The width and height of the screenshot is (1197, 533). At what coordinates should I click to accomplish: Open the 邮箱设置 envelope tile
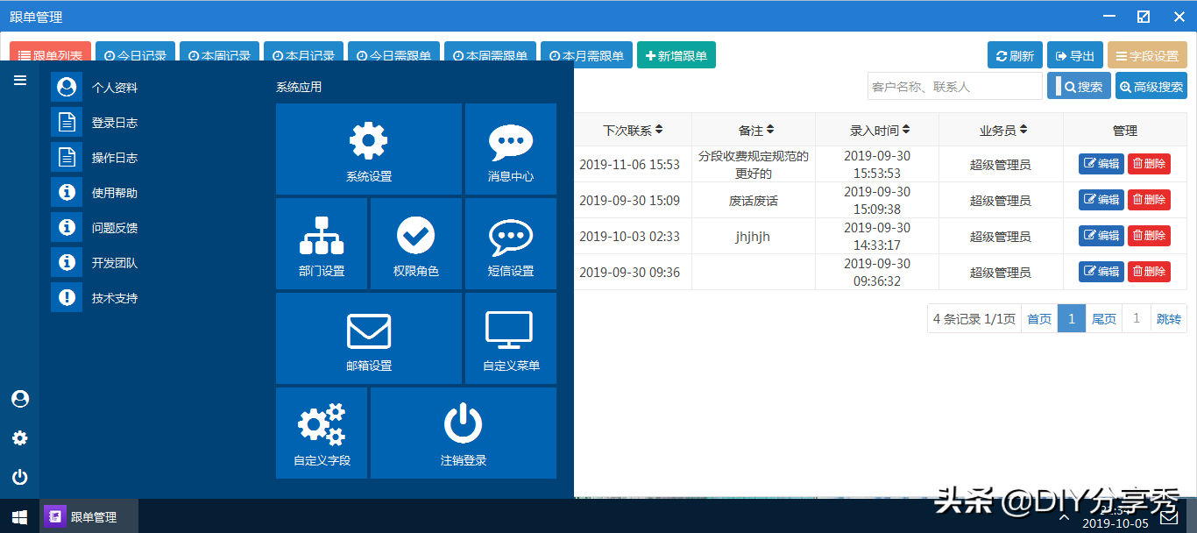[368, 338]
